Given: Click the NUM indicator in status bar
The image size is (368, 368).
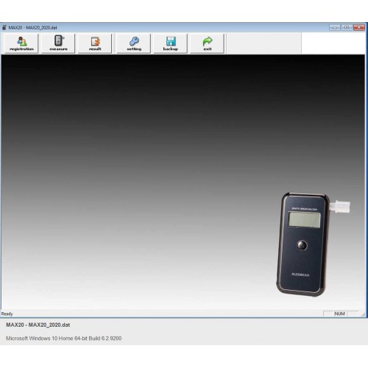Looking at the screenshot, I should pyautogui.click(x=340, y=314).
